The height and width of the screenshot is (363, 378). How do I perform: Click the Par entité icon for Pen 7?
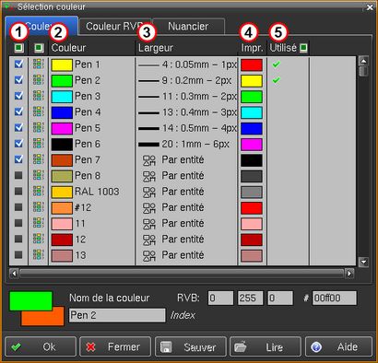coord(149,160)
